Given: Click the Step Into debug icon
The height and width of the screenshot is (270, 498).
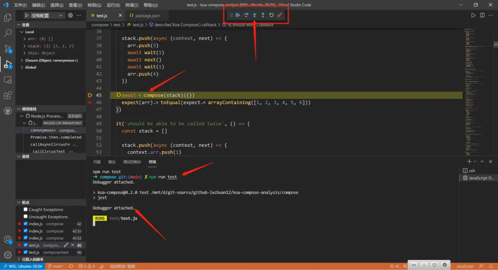Looking at the screenshot, I should tap(254, 15).
